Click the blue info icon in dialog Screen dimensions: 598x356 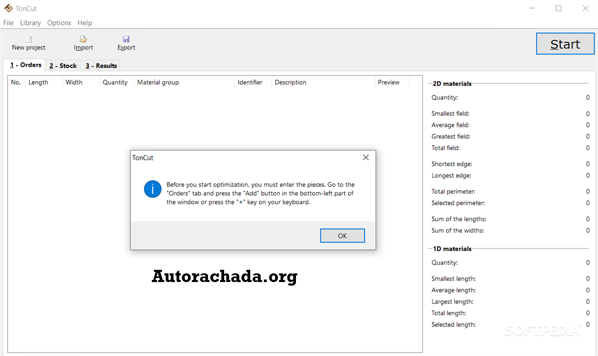(152, 189)
